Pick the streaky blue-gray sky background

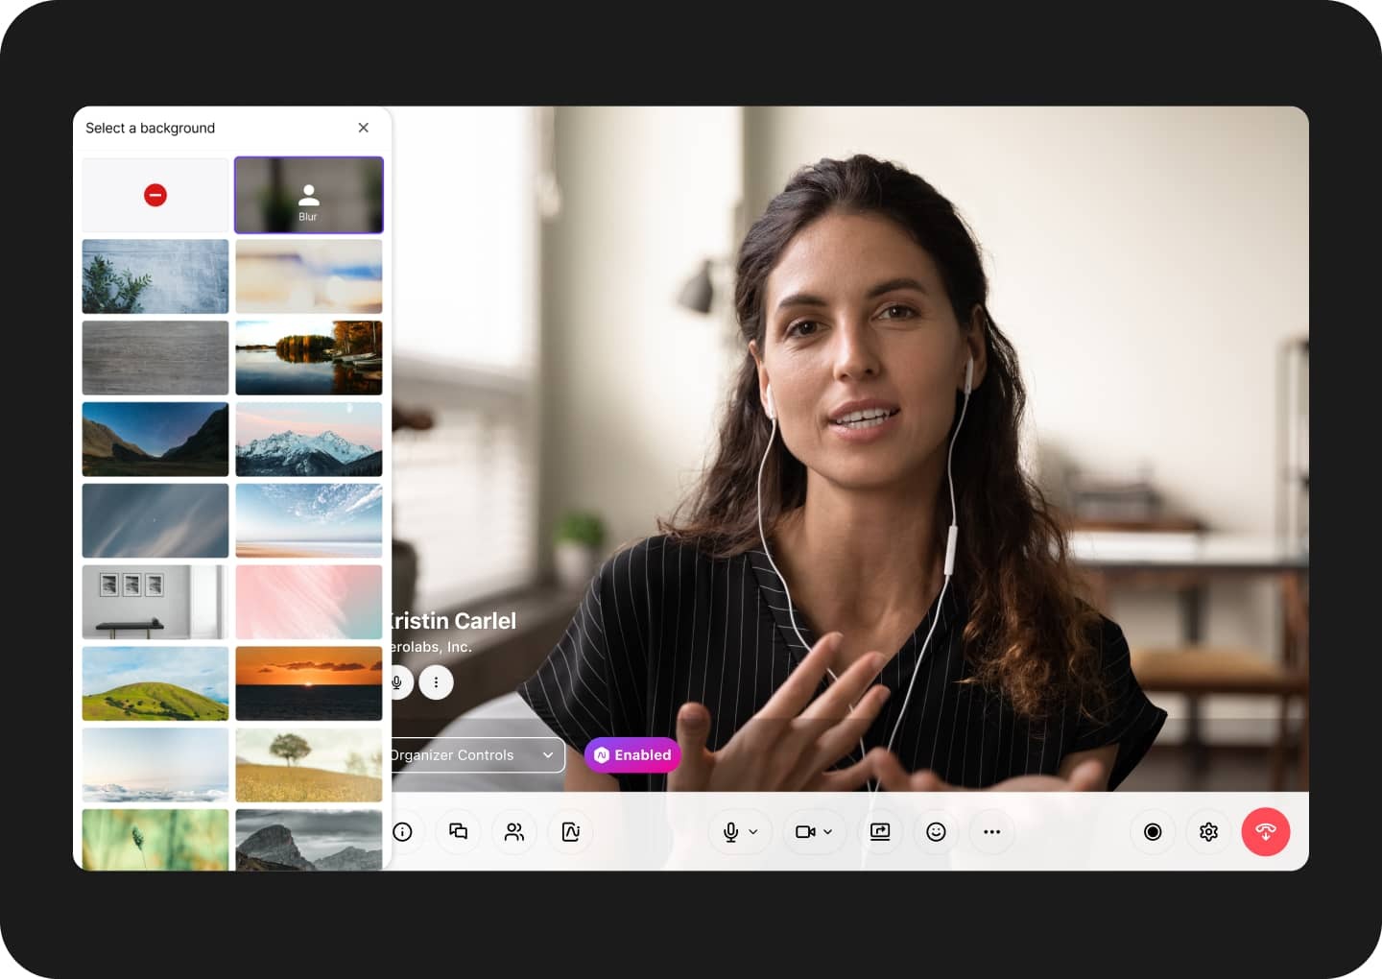coord(155,521)
